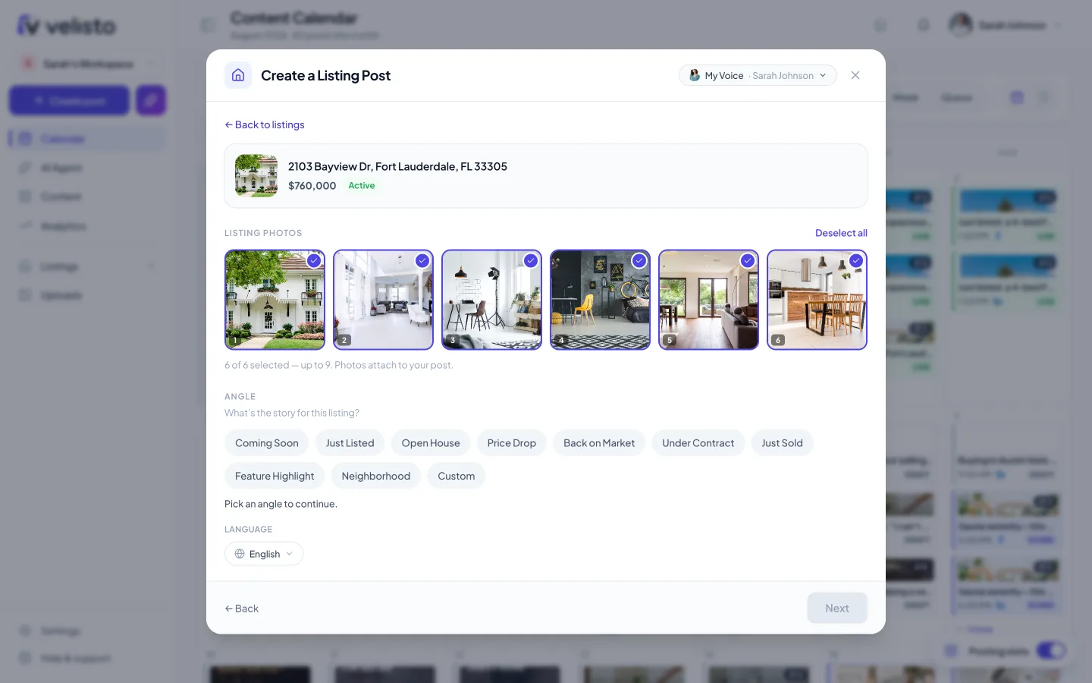Image resolution: width=1092 pixels, height=683 pixels.
Task: Click the Create post button in background sidebar
Action: pyautogui.click(x=70, y=100)
